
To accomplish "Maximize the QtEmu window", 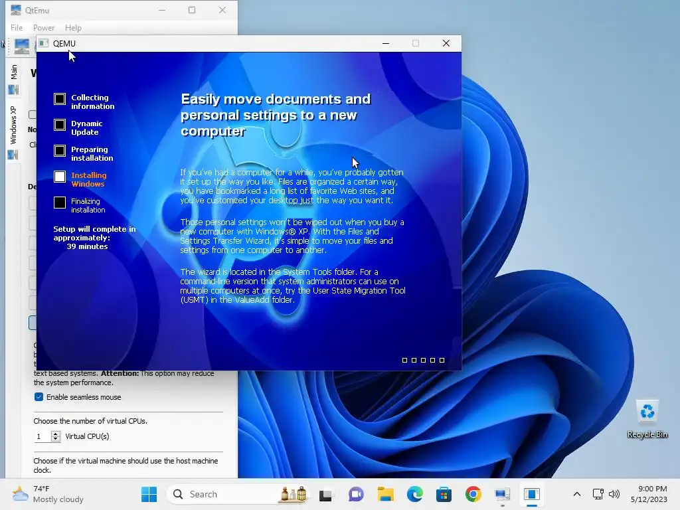I will click(x=192, y=10).
